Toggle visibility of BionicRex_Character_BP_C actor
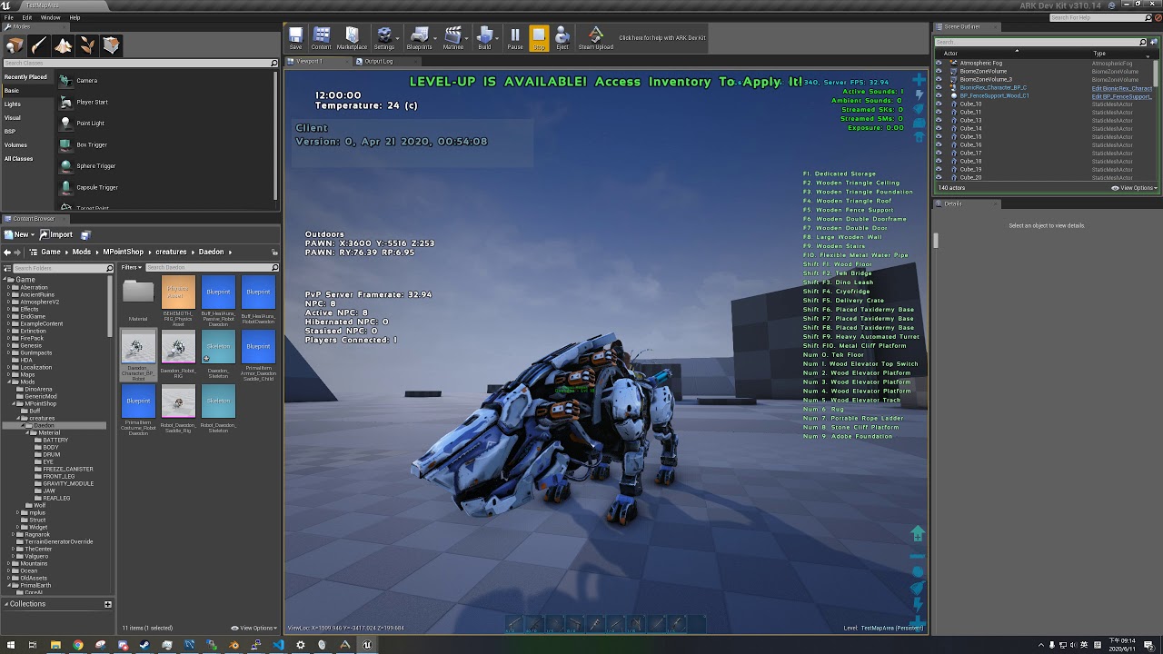 939,87
